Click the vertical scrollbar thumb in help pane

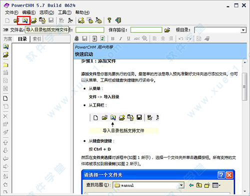tap(244, 86)
